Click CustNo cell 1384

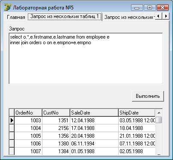(x=56, y=151)
